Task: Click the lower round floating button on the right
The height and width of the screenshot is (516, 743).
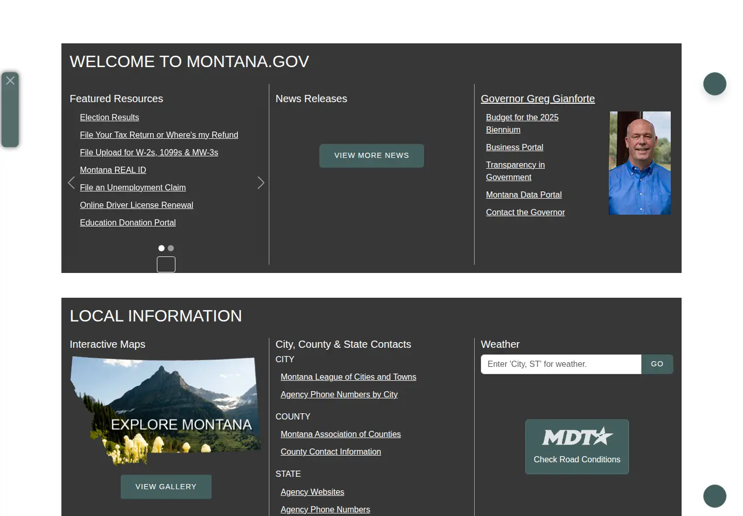Action: 715,496
